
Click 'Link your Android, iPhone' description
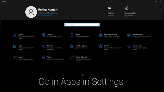[x=83, y=37]
